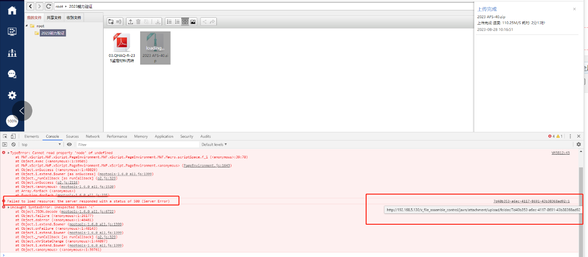Open the Performance tab in DevTools
The width and height of the screenshot is (588, 257).
117,136
